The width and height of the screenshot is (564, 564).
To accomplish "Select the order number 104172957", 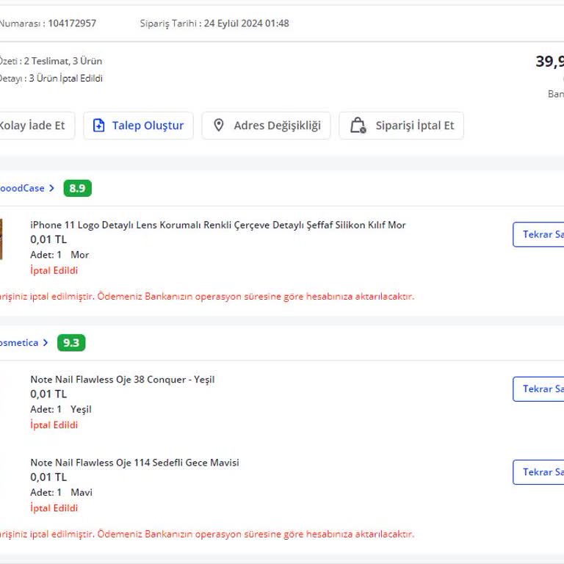I will pyautogui.click(x=72, y=23).
